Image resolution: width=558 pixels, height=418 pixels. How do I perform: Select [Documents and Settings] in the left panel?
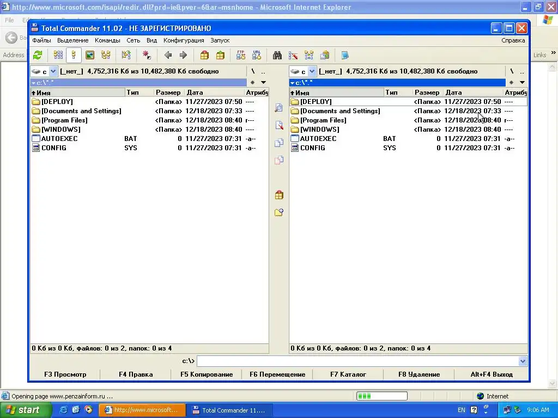[x=149, y=111]
